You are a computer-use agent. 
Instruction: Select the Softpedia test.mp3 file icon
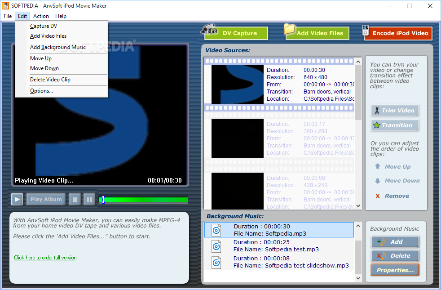[216, 246]
